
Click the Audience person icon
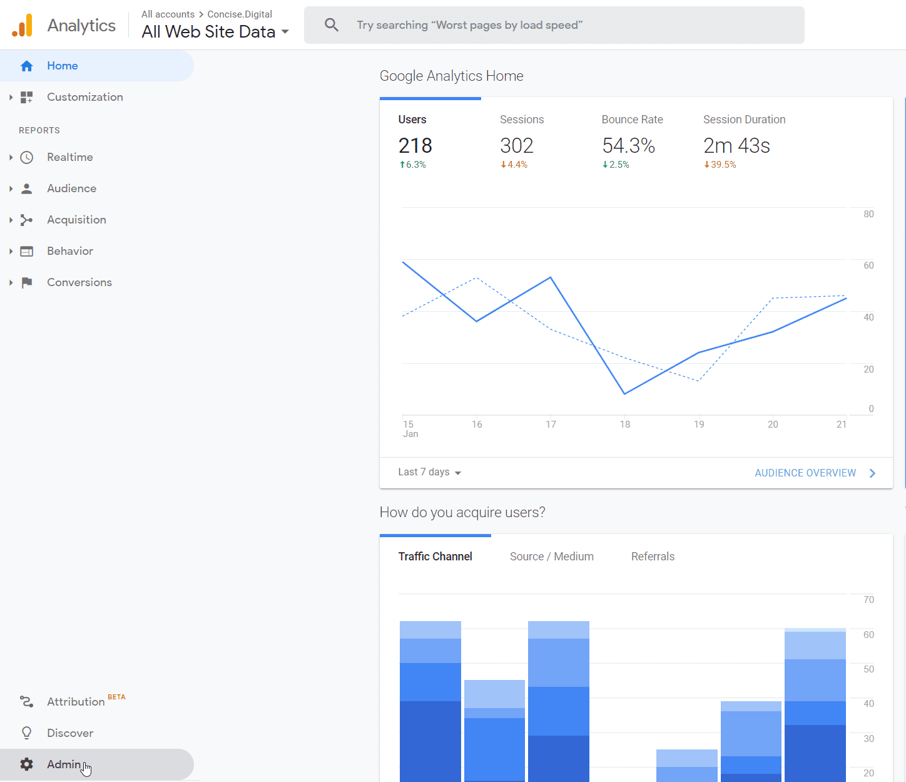[x=26, y=188]
